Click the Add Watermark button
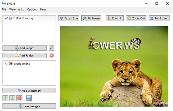 coord(29,91)
